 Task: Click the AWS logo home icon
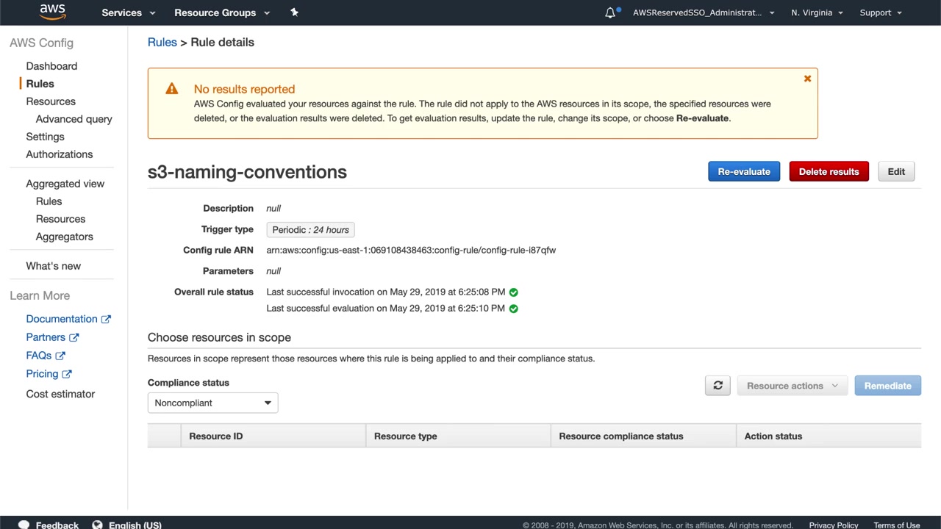coord(52,12)
